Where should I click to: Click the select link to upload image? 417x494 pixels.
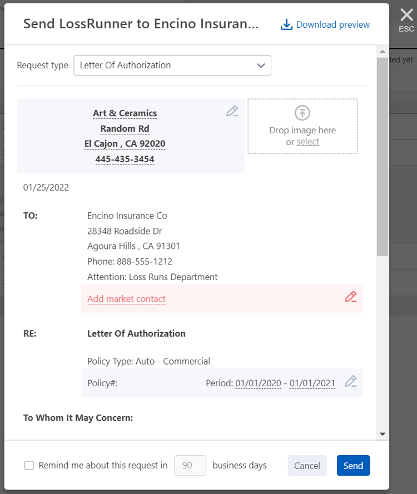(x=308, y=142)
